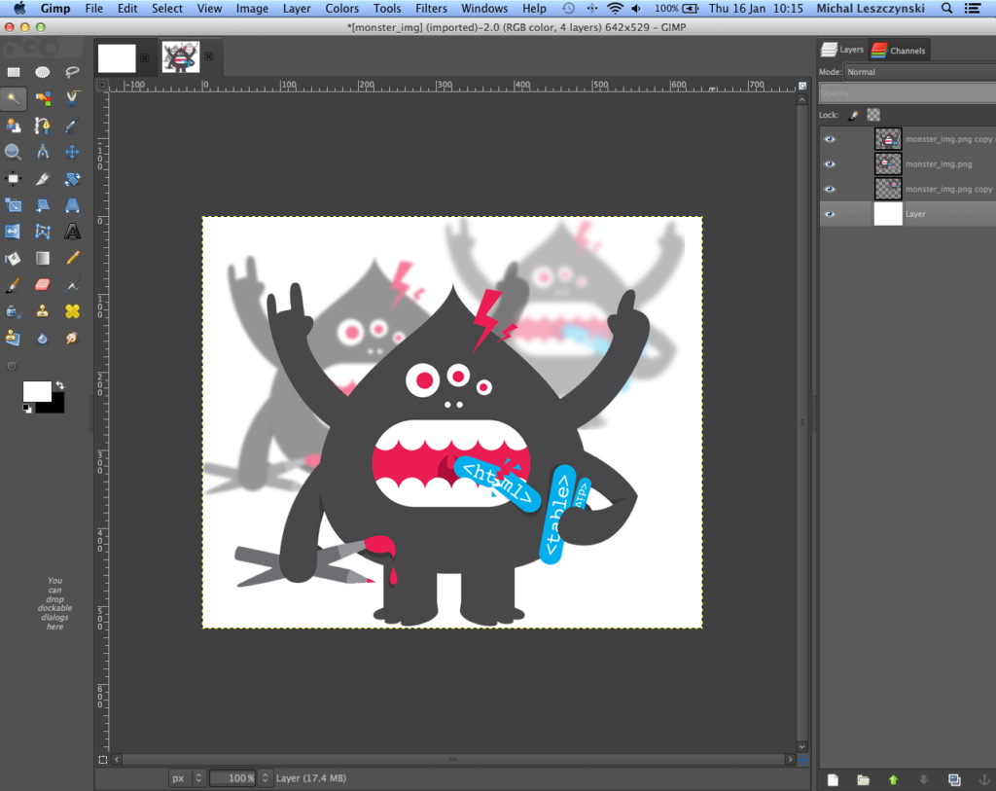Select the Paintbrush tool
This screenshot has width=996, height=791.
[13, 285]
